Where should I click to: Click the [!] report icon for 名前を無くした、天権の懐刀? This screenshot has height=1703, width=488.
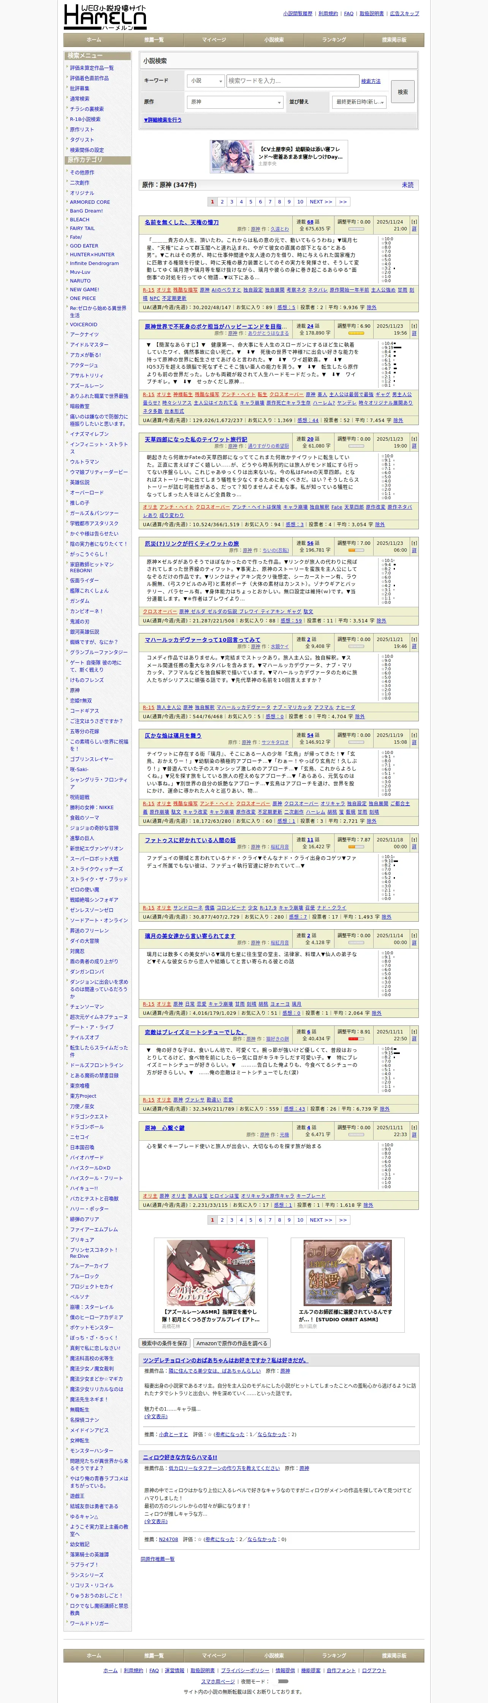[414, 222]
